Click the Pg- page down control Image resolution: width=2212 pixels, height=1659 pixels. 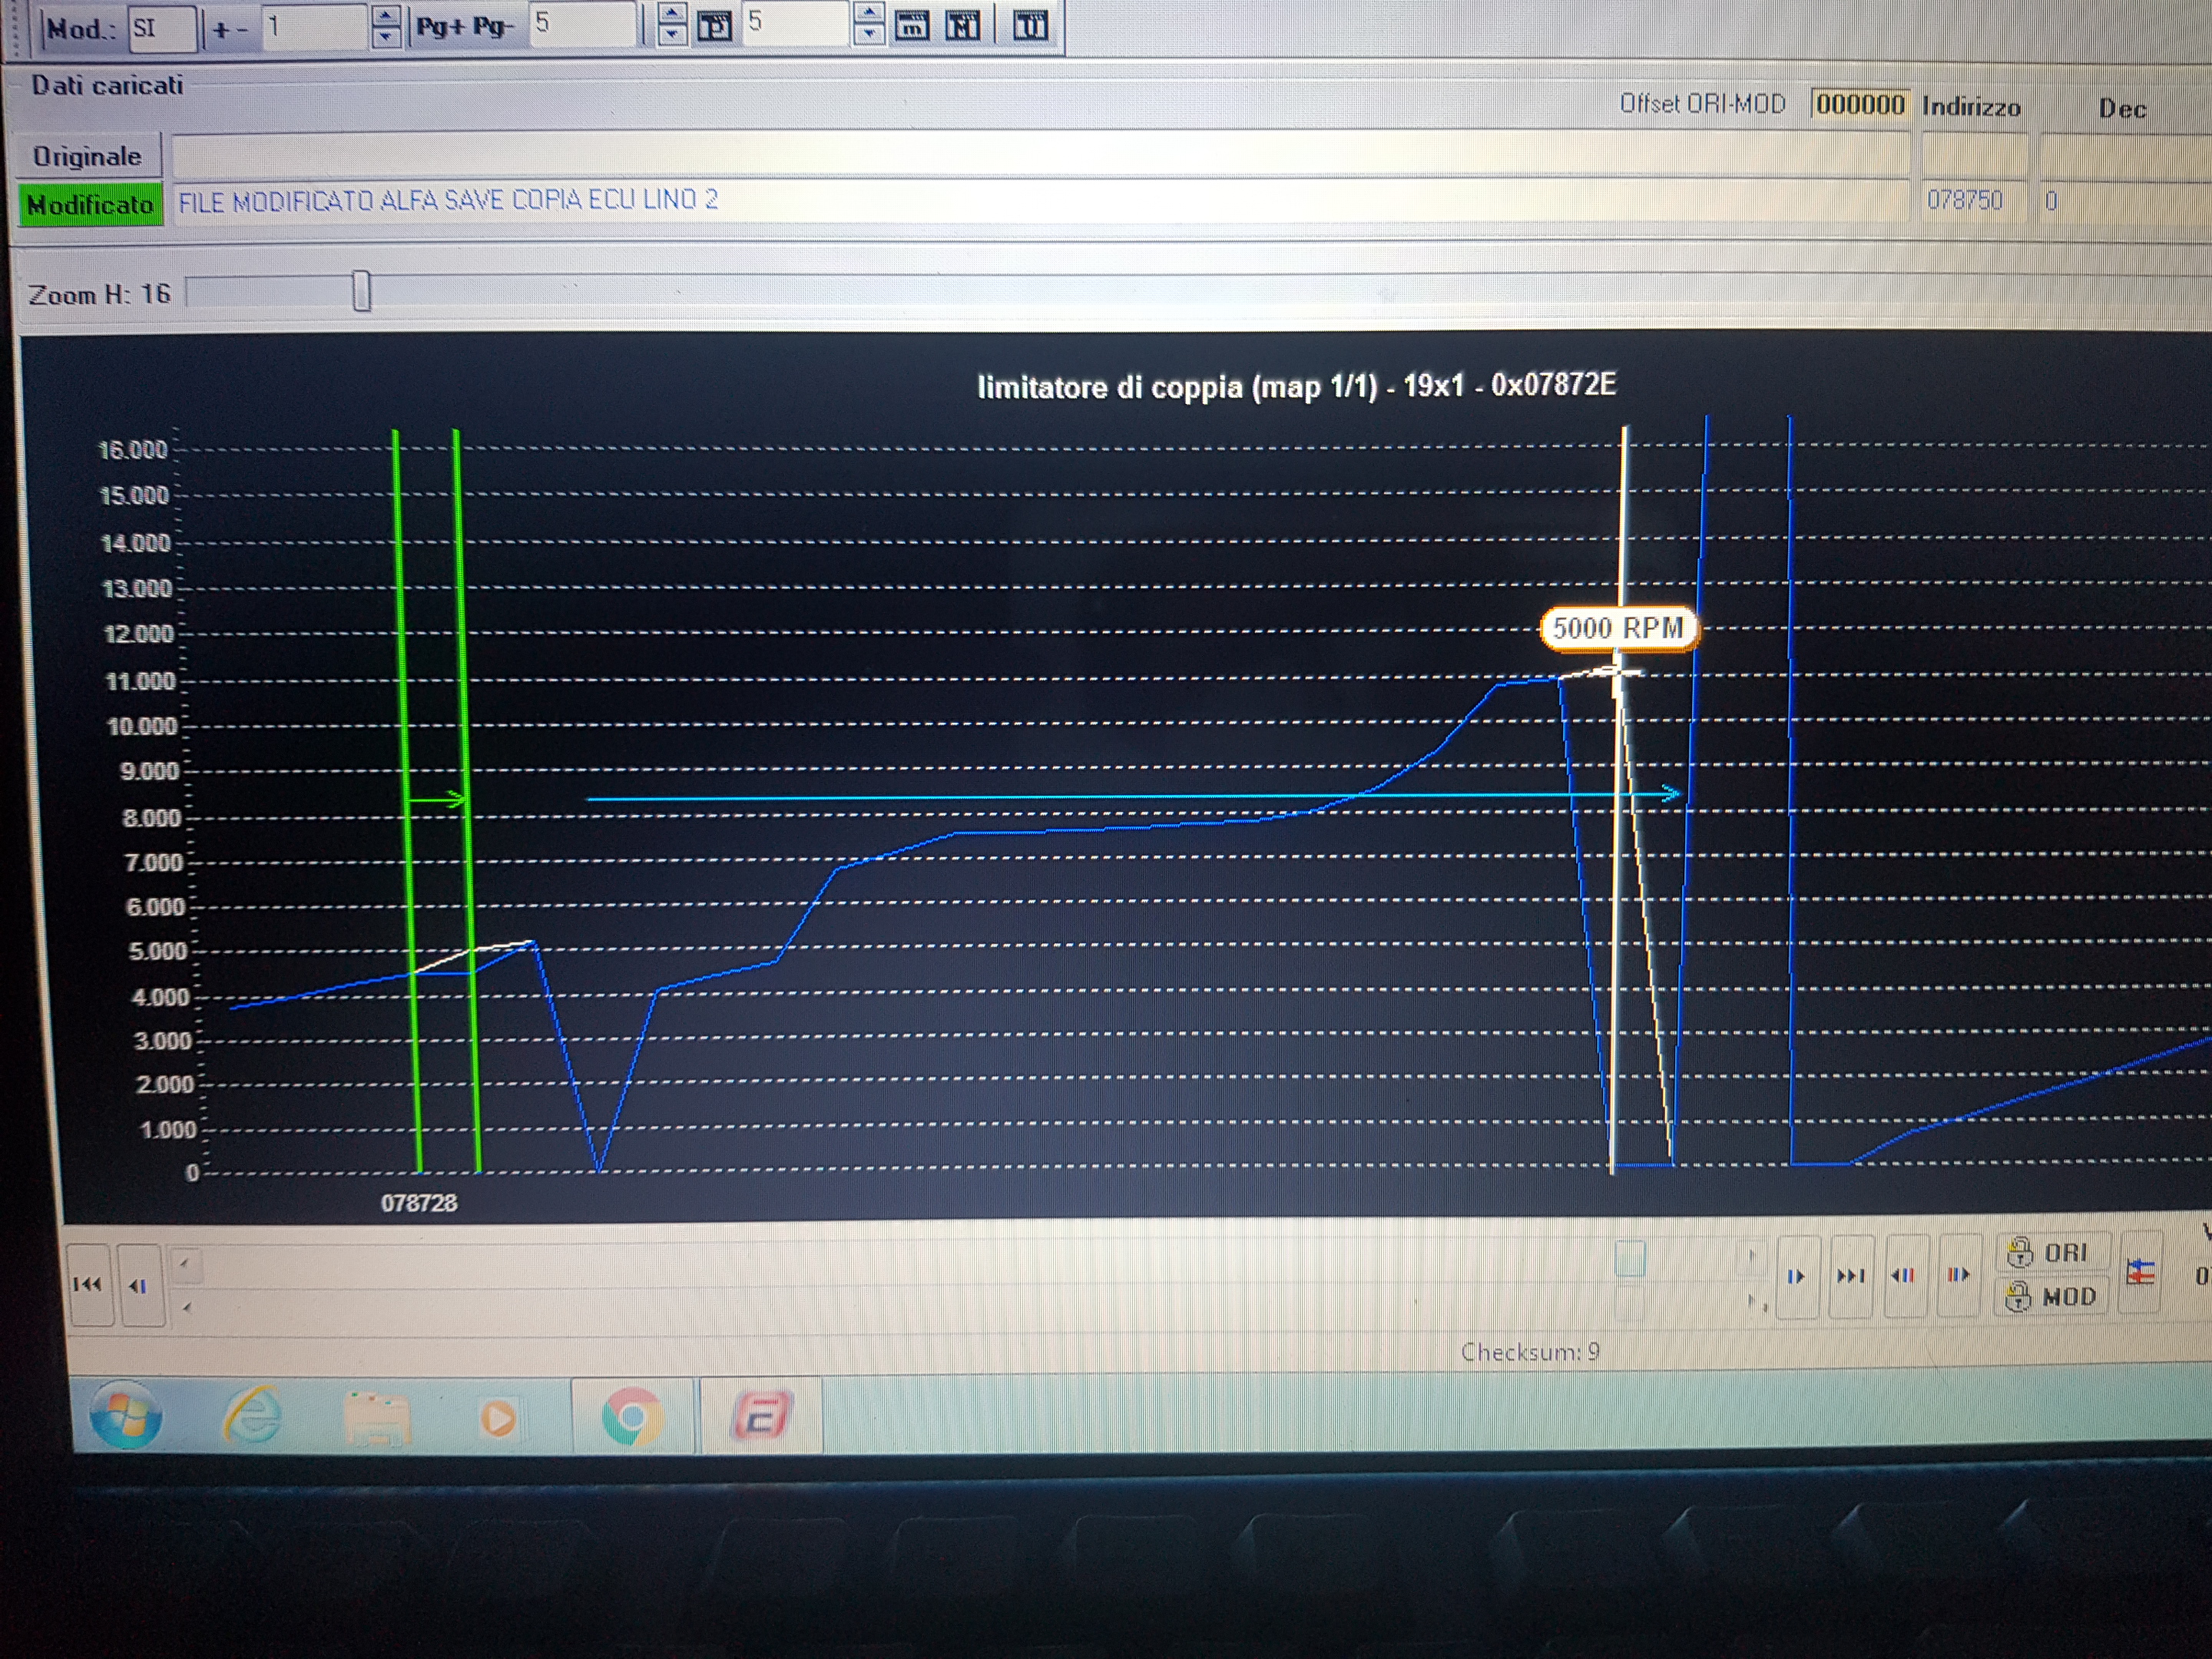pyautogui.click(x=493, y=26)
